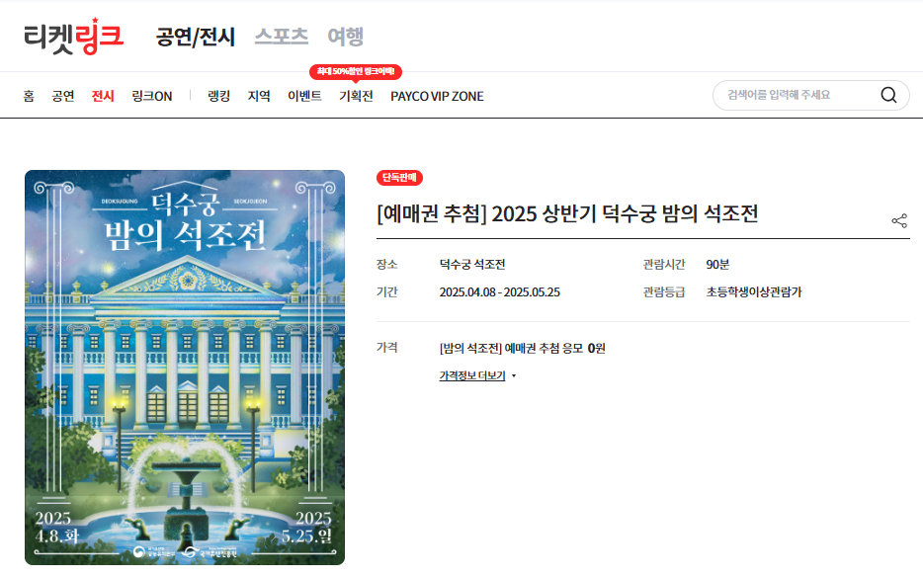Click the 단독판매 badge
923x577 pixels.
click(399, 177)
